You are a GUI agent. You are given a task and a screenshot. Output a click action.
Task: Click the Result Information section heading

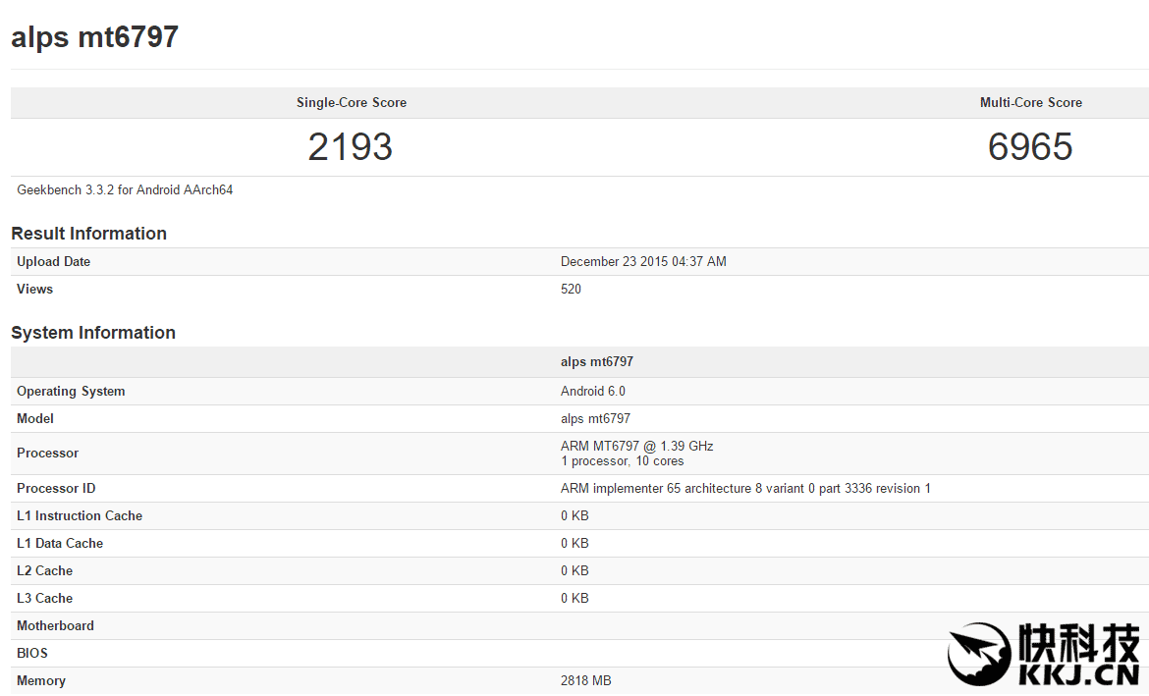(x=88, y=234)
